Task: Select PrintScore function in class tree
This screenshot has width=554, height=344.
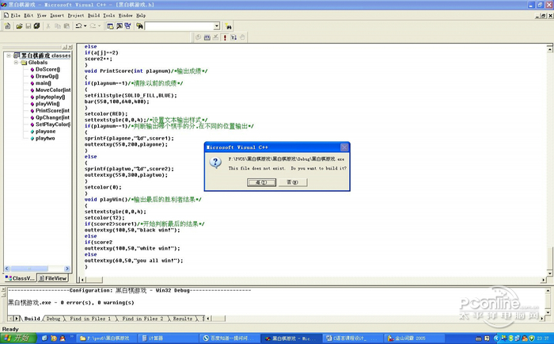Action: [51, 110]
